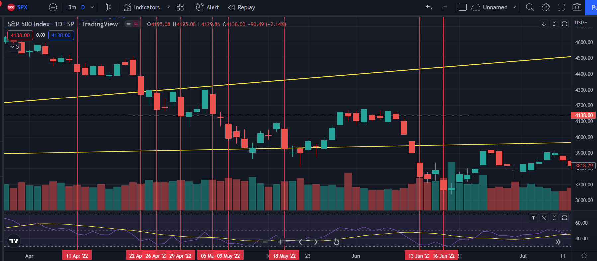Click the 4500.00 price scale value
Viewport: 597px width, 261px height.
coord(584,58)
